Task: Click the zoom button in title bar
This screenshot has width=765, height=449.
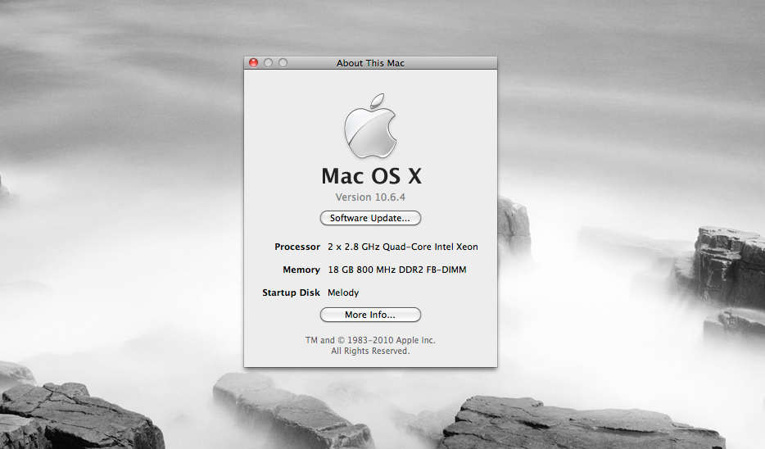Action: [283, 63]
